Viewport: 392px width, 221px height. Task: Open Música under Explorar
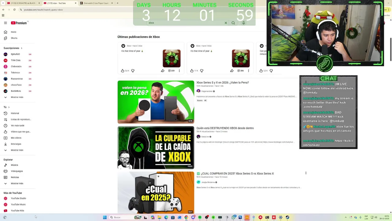pyautogui.click(x=14, y=165)
